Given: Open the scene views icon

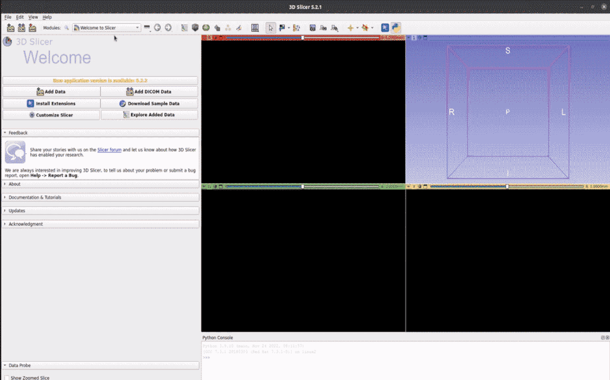Looking at the screenshot, I should pos(323,28).
